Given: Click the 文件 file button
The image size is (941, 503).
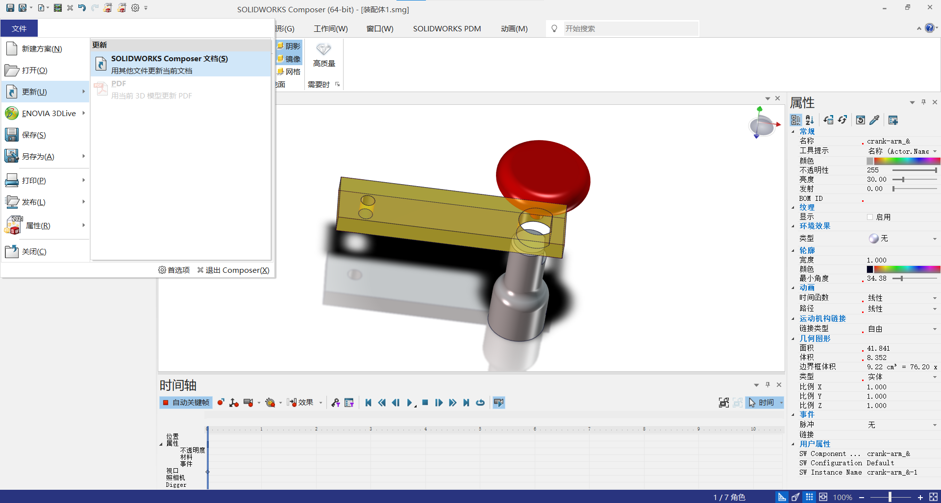Looking at the screenshot, I should [19, 28].
